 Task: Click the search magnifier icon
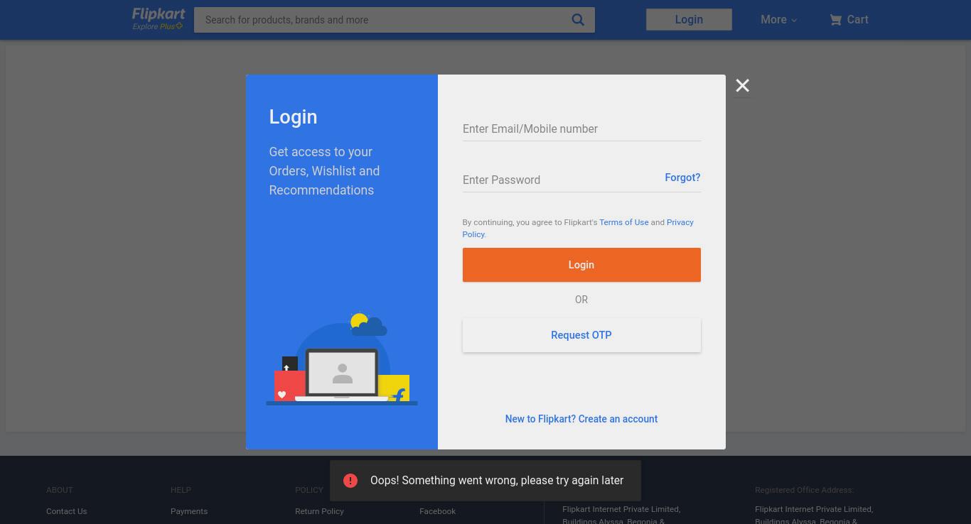[x=578, y=20]
